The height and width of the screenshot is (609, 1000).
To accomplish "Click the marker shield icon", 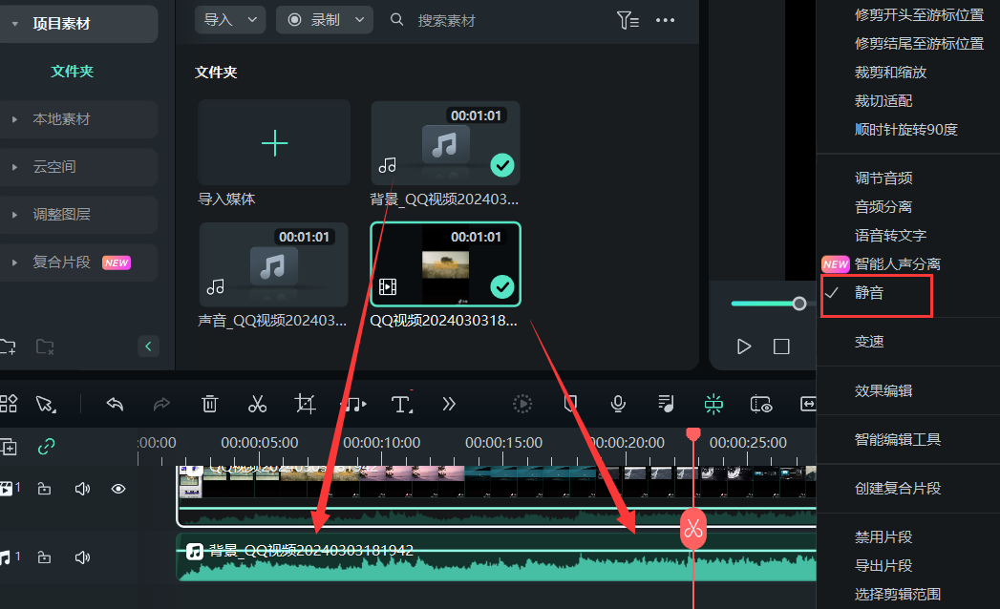I will point(570,404).
